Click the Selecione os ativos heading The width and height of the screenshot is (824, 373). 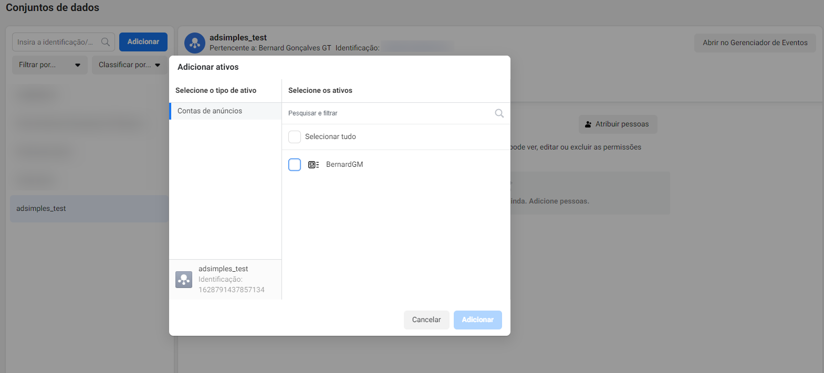(320, 91)
